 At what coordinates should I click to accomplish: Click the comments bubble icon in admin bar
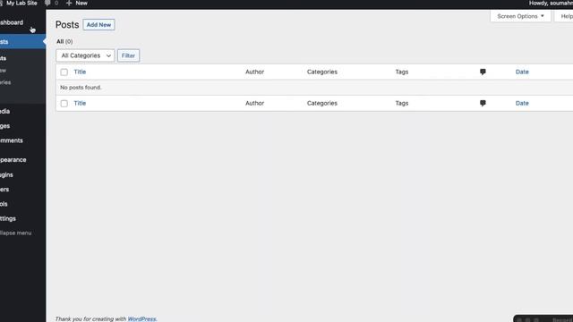tap(47, 3)
